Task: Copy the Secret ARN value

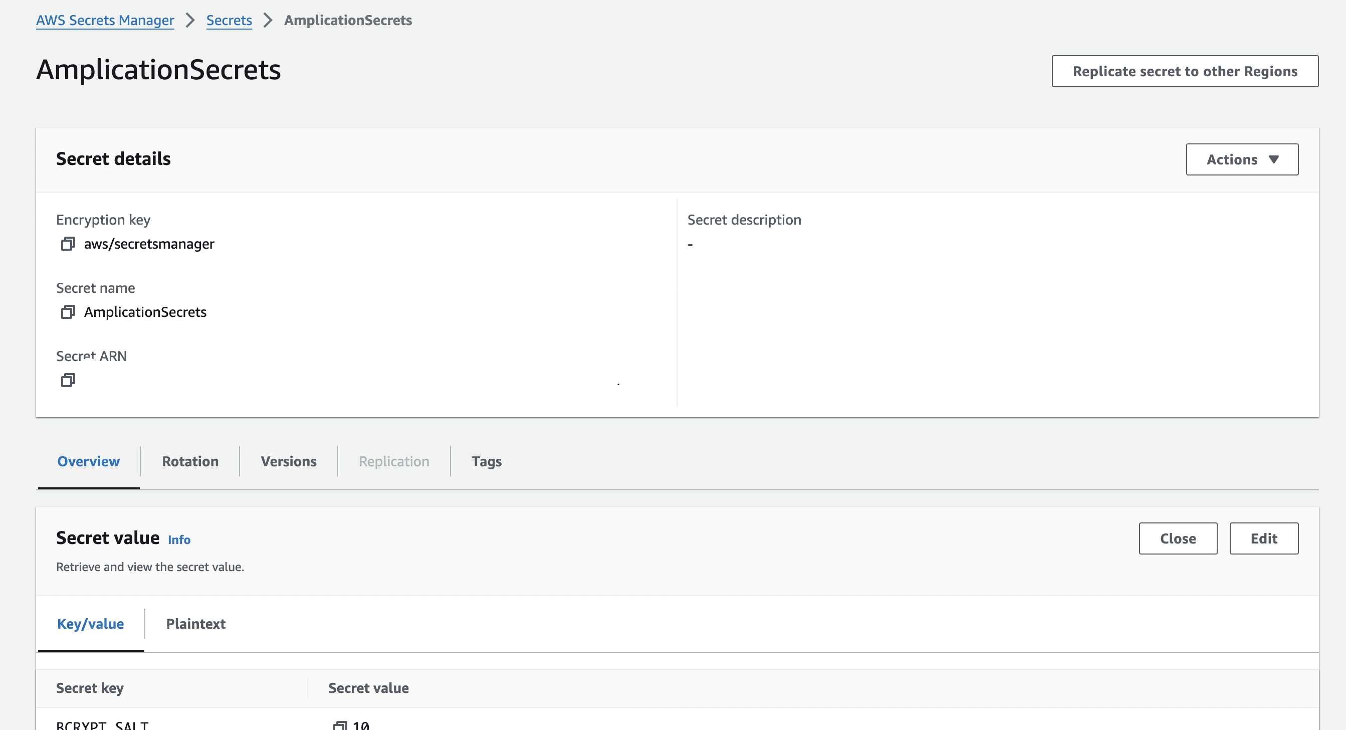Action: pyautogui.click(x=68, y=380)
